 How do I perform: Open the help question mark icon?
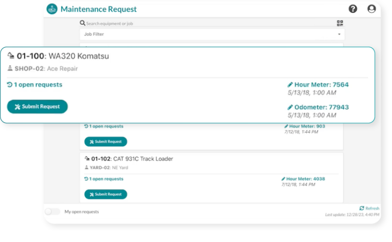point(353,9)
